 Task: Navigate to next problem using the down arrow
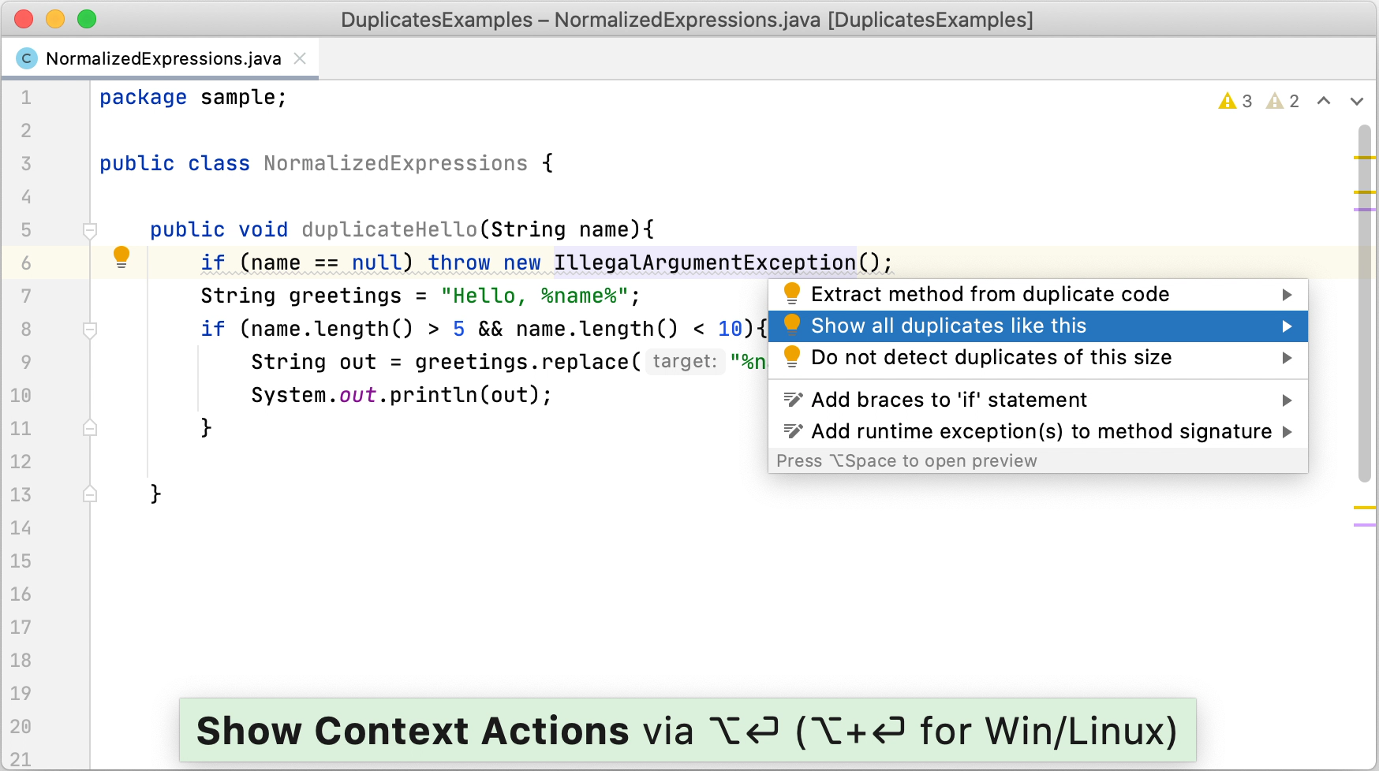(1357, 101)
